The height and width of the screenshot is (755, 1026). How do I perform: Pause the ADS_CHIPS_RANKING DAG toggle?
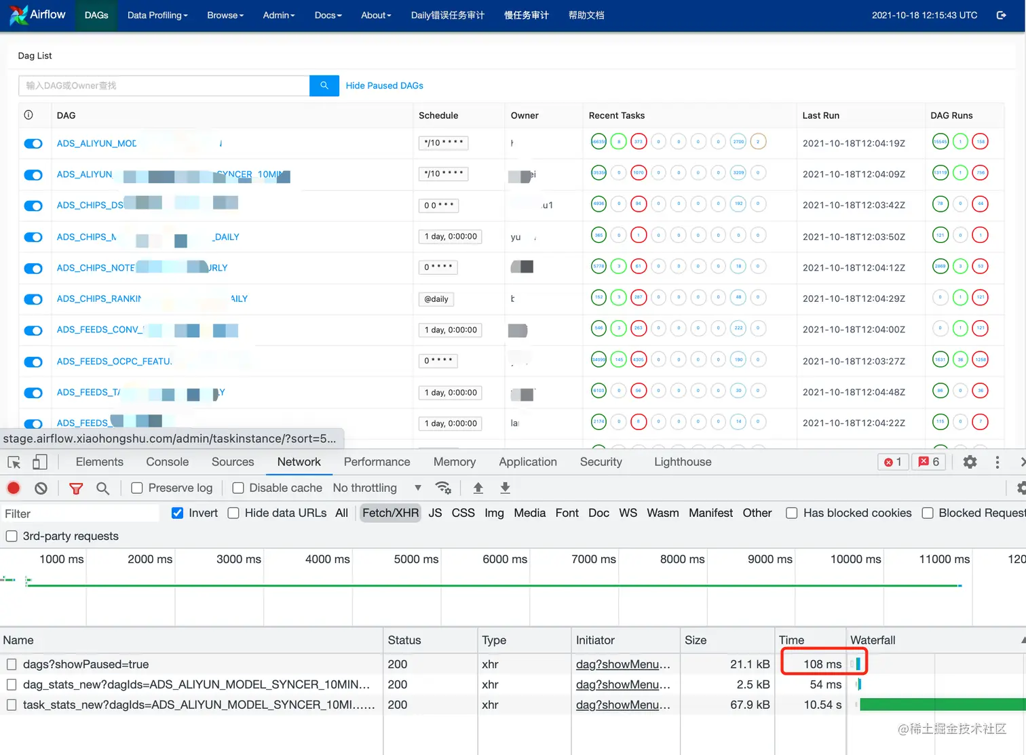(33, 299)
